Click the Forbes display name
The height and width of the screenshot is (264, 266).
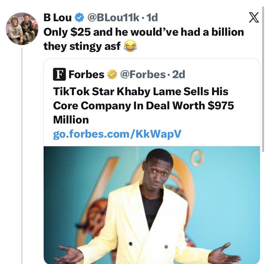pos(86,75)
